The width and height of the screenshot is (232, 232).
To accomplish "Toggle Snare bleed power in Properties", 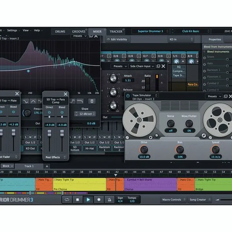I will pyautogui.click(x=205, y=58).
